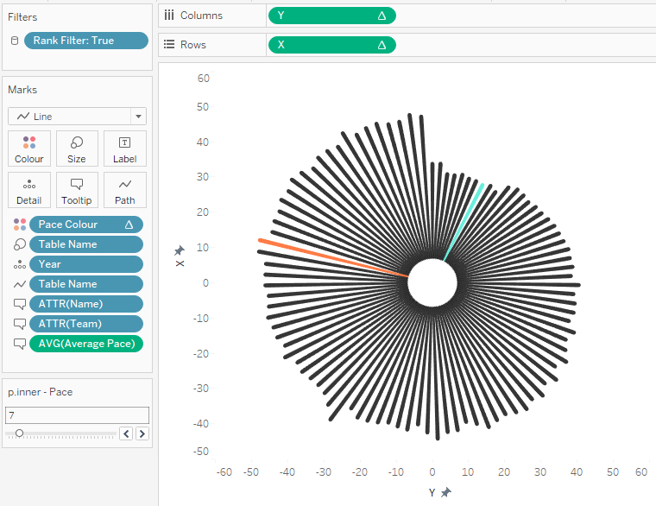Click the detail icon left of Year pill

pos(19,264)
